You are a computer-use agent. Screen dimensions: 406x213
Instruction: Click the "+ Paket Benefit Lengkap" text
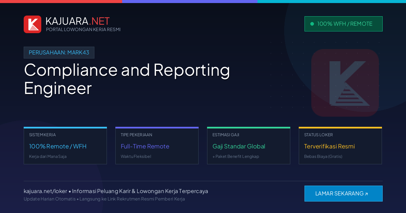[x=236, y=157]
